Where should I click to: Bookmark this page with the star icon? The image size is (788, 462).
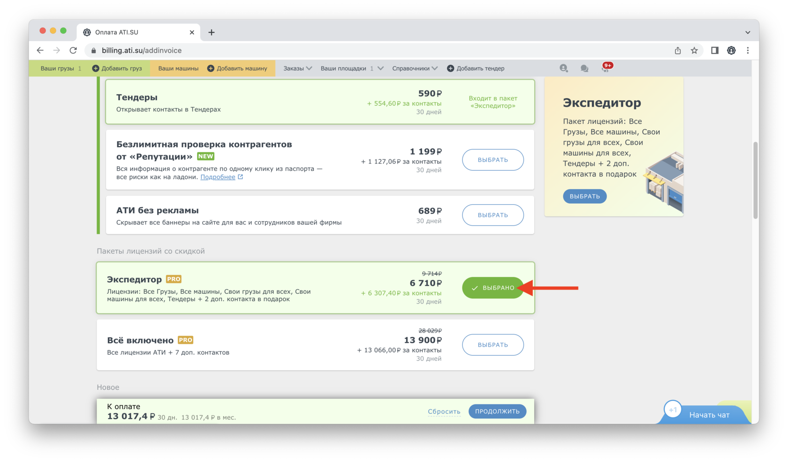point(694,50)
